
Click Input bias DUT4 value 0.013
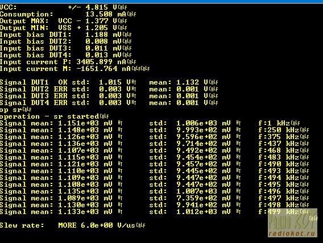97,55
